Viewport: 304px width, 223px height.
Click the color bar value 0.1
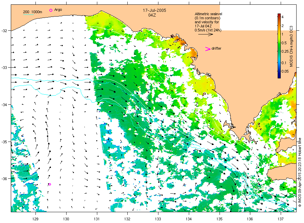pyautogui.click(x=284, y=63)
